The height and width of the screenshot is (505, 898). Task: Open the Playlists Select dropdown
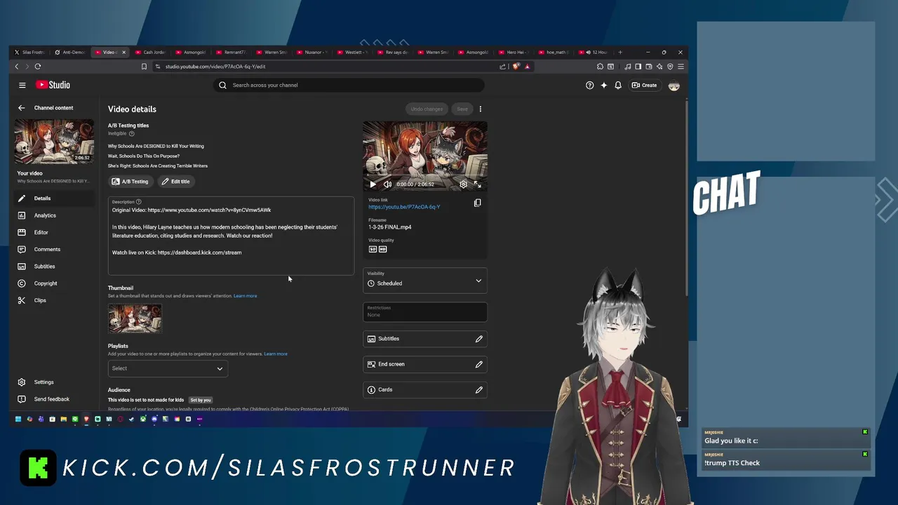(168, 368)
